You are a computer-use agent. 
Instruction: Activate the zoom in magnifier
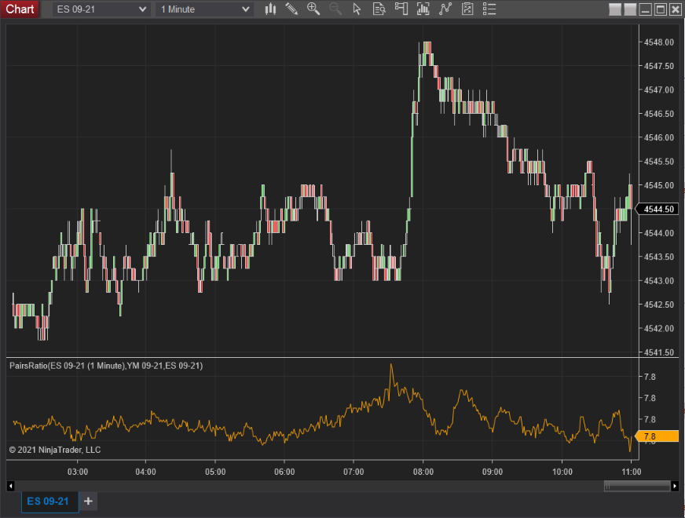tap(313, 9)
